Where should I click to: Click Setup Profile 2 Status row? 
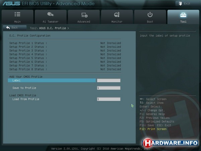click(65, 47)
